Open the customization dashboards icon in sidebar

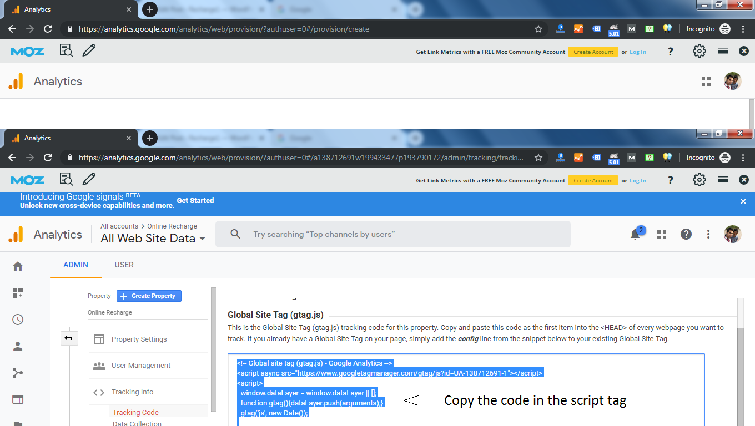pyautogui.click(x=18, y=293)
